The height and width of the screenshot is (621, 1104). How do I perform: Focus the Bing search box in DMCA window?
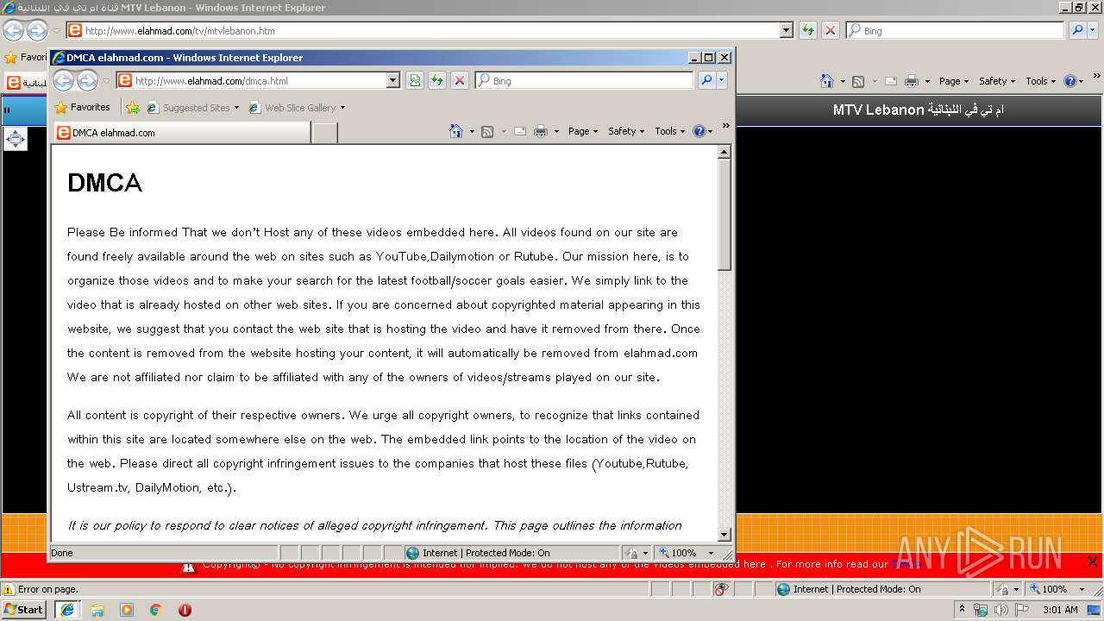pyautogui.click(x=585, y=80)
